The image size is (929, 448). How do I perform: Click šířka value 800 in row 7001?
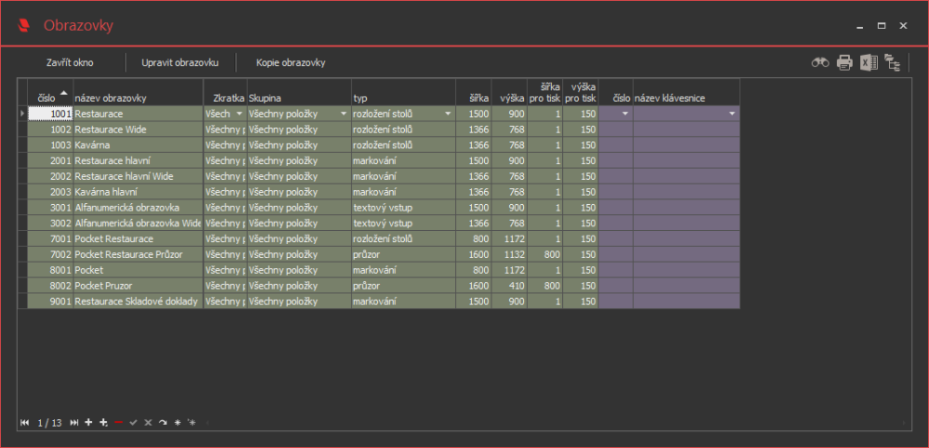click(474, 239)
